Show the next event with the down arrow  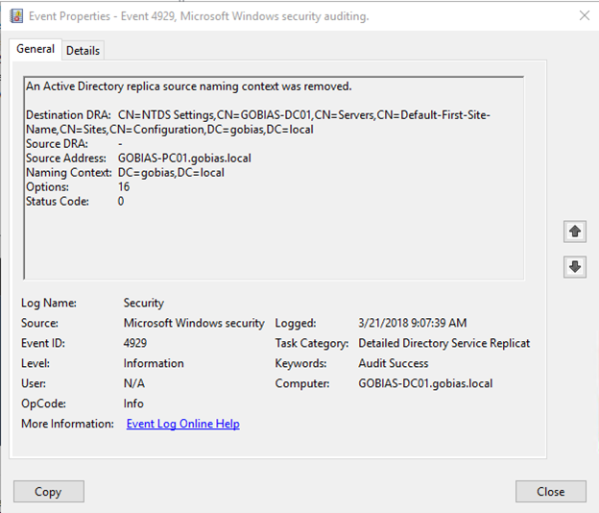pyautogui.click(x=575, y=266)
